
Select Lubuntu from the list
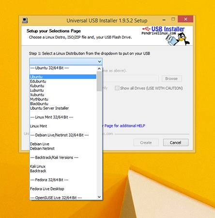click(x=63, y=90)
